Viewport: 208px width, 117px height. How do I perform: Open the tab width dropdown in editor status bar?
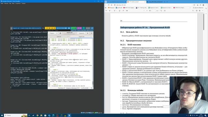click(73, 88)
